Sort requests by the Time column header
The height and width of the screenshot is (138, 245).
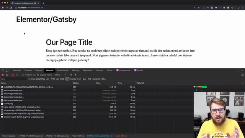tap(126, 83)
